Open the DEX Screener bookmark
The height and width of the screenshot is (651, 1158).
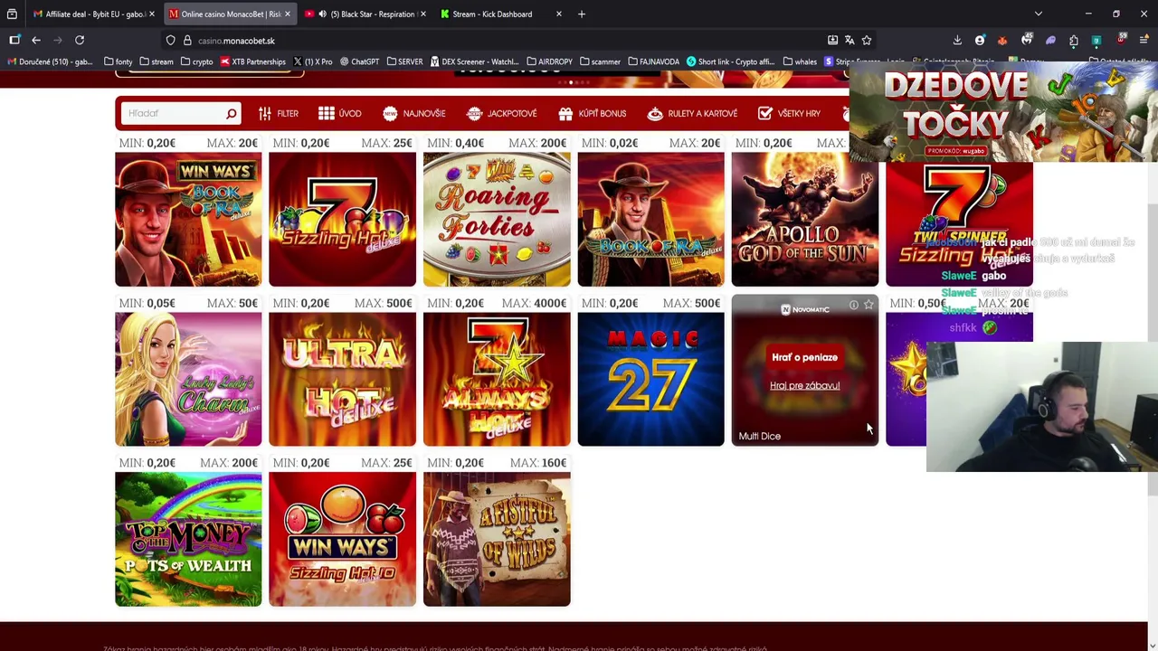(475, 61)
